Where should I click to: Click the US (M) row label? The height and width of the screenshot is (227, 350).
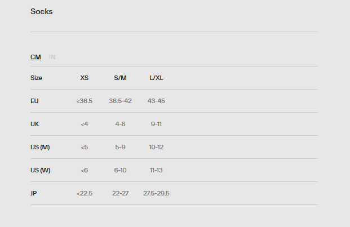pyautogui.click(x=40, y=147)
